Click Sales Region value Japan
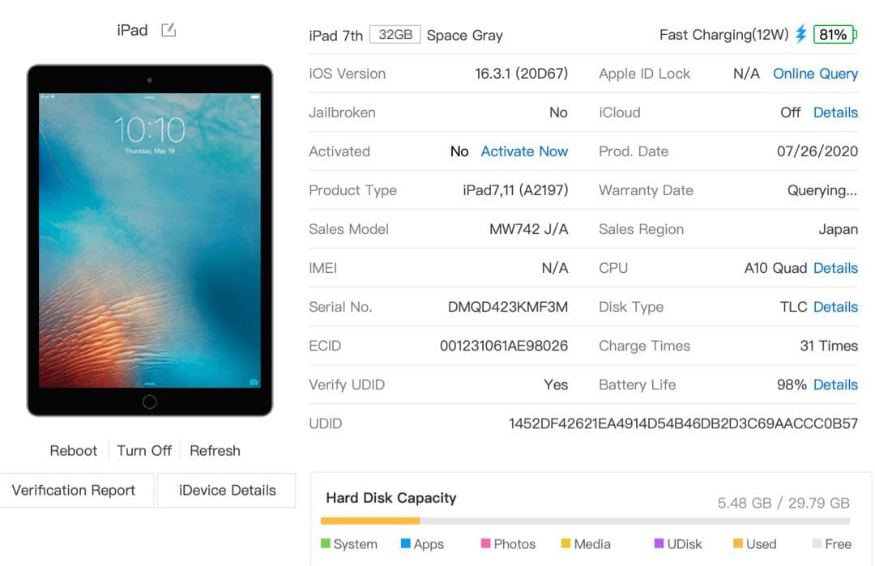This screenshot has height=566, width=875. [839, 229]
